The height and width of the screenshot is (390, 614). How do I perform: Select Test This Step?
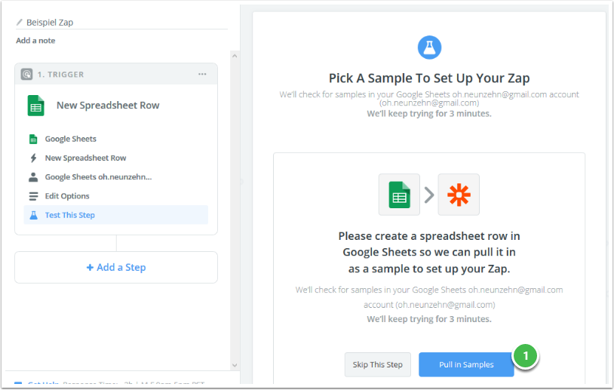click(116, 215)
